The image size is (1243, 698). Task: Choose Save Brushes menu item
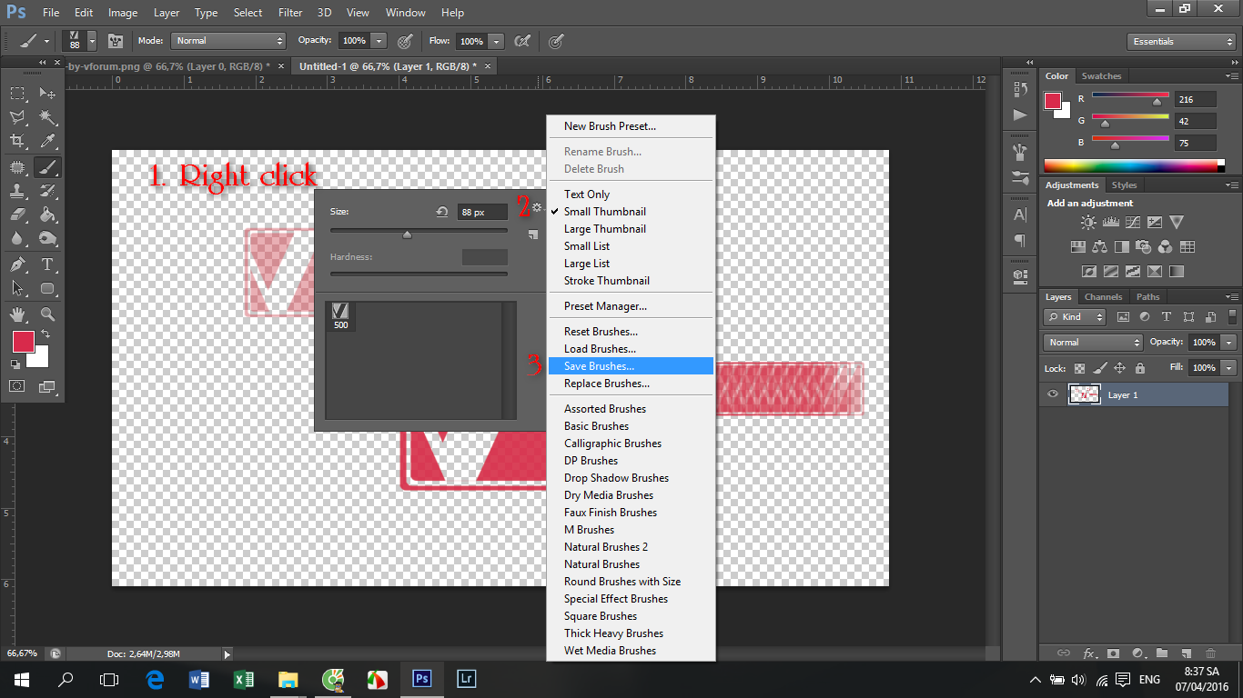(x=631, y=365)
